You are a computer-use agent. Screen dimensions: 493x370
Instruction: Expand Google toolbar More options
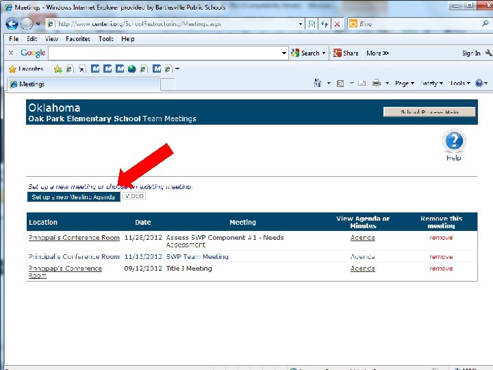click(x=377, y=53)
